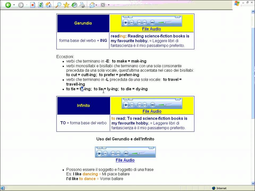Viewport: 255px width, 191px height.
Task: Click the Infinito header cell
Action: point(84,106)
